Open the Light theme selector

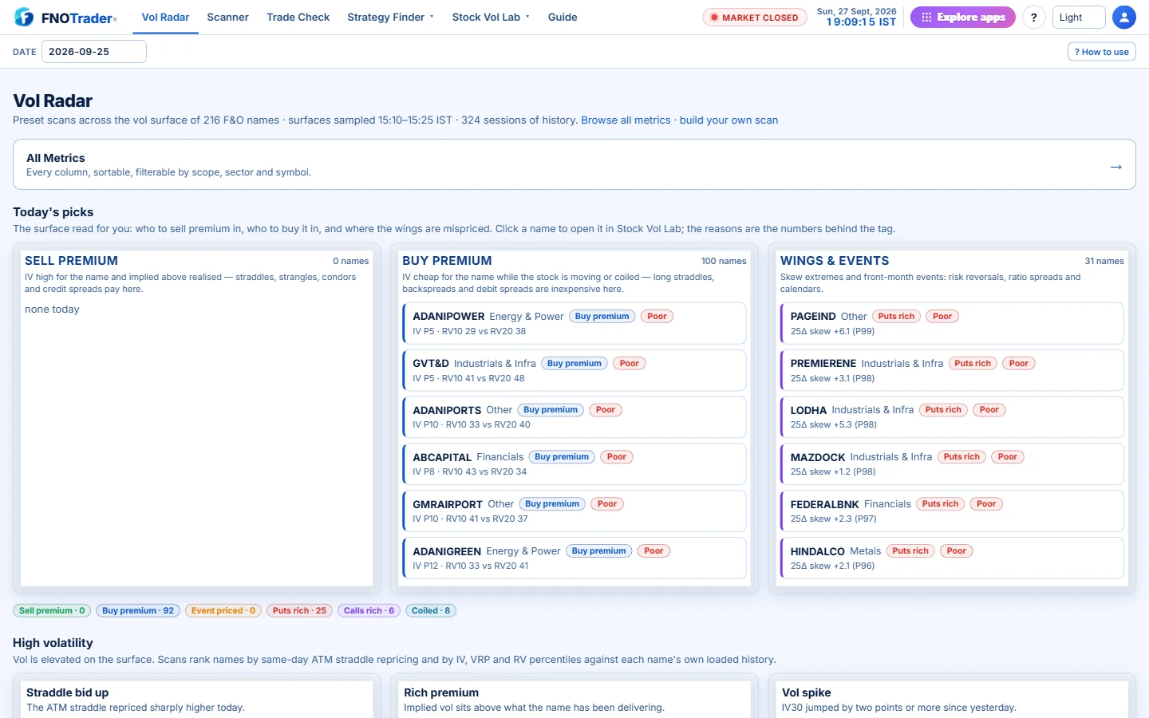pyautogui.click(x=1079, y=17)
